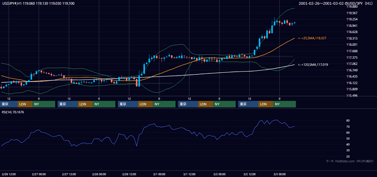Click the RSI scale value 60
Screen dimensions: 377x177
point(348,132)
